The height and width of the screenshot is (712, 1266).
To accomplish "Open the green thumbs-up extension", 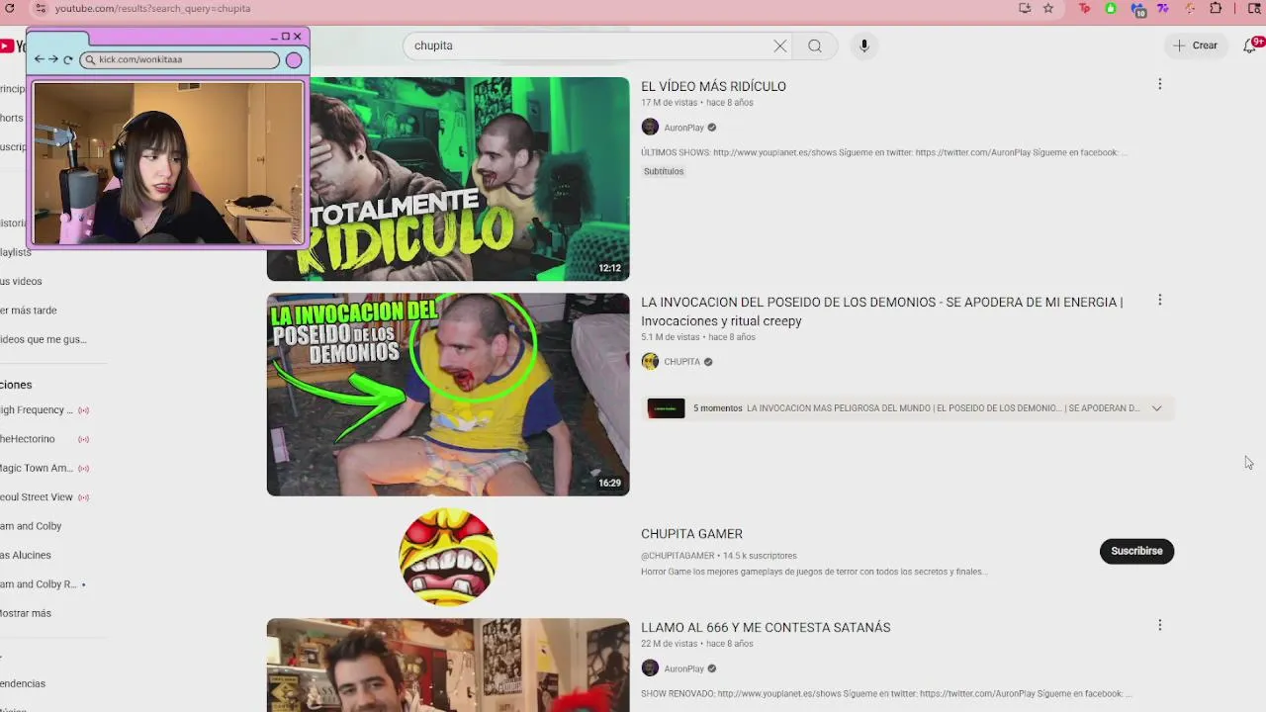I will pos(1111,8).
